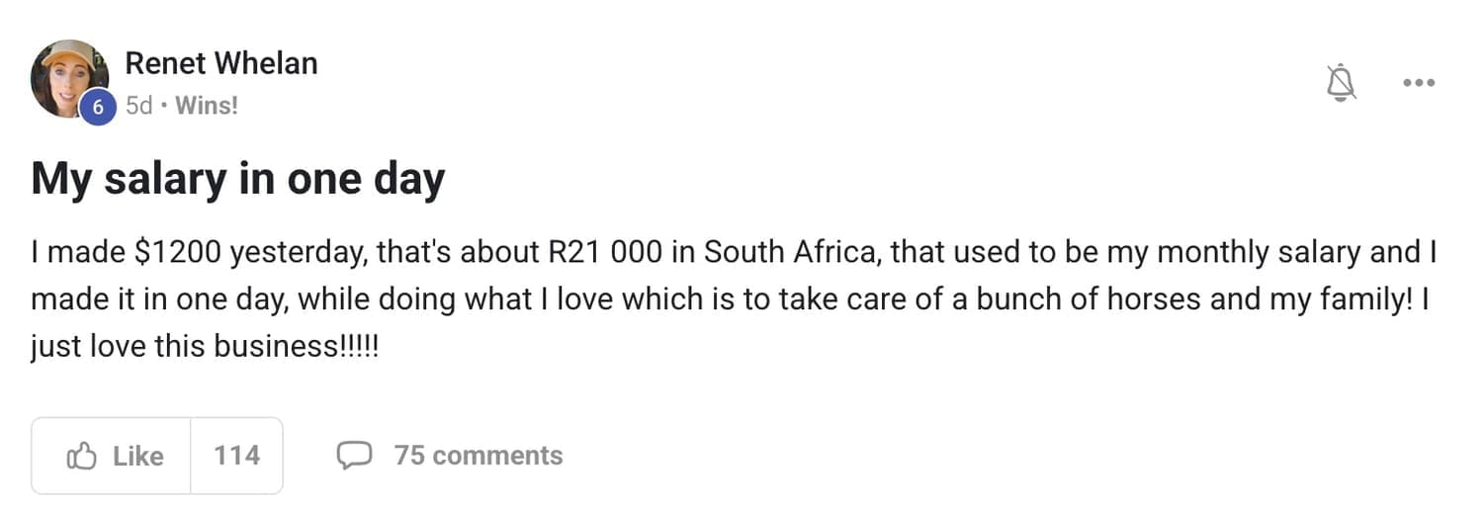
Task: Open the Renet Whelan author name link
Action: click(220, 63)
